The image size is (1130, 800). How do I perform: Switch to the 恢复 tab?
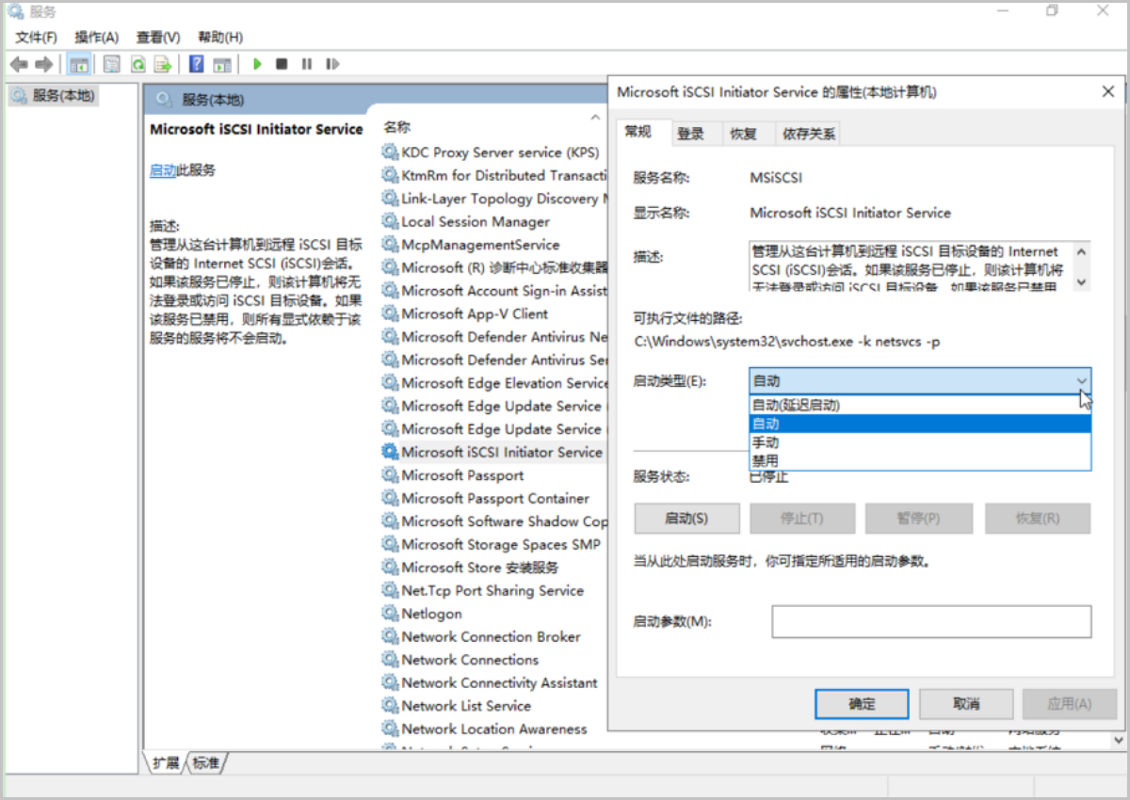pos(743,134)
